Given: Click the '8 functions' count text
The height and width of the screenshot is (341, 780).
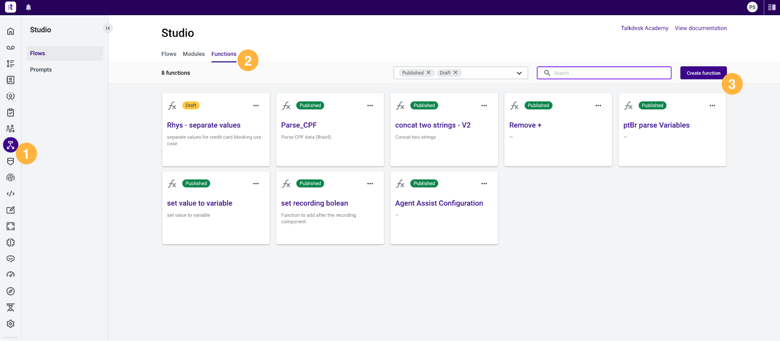Looking at the screenshot, I should (175, 73).
